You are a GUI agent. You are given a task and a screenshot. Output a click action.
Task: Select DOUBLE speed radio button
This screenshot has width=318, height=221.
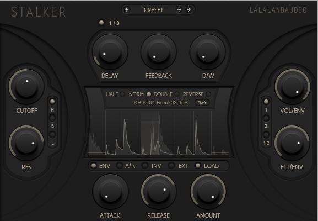tap(177, 94)
